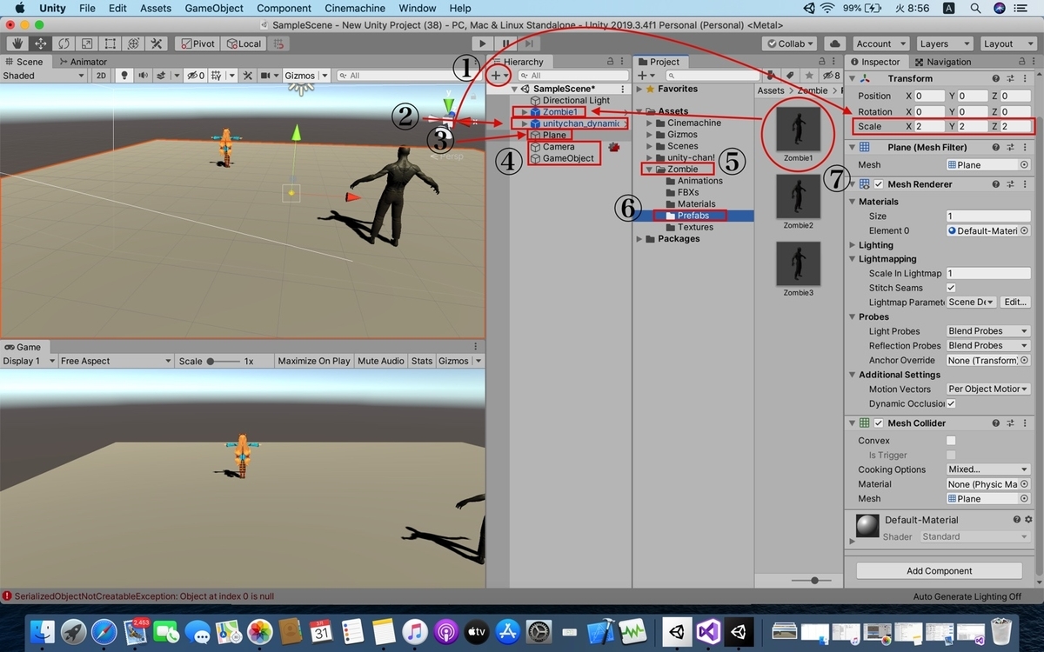Open the Shaded draw mode dropdown
This screenshot has width=1044, height=652.
(x=43, y=76)
